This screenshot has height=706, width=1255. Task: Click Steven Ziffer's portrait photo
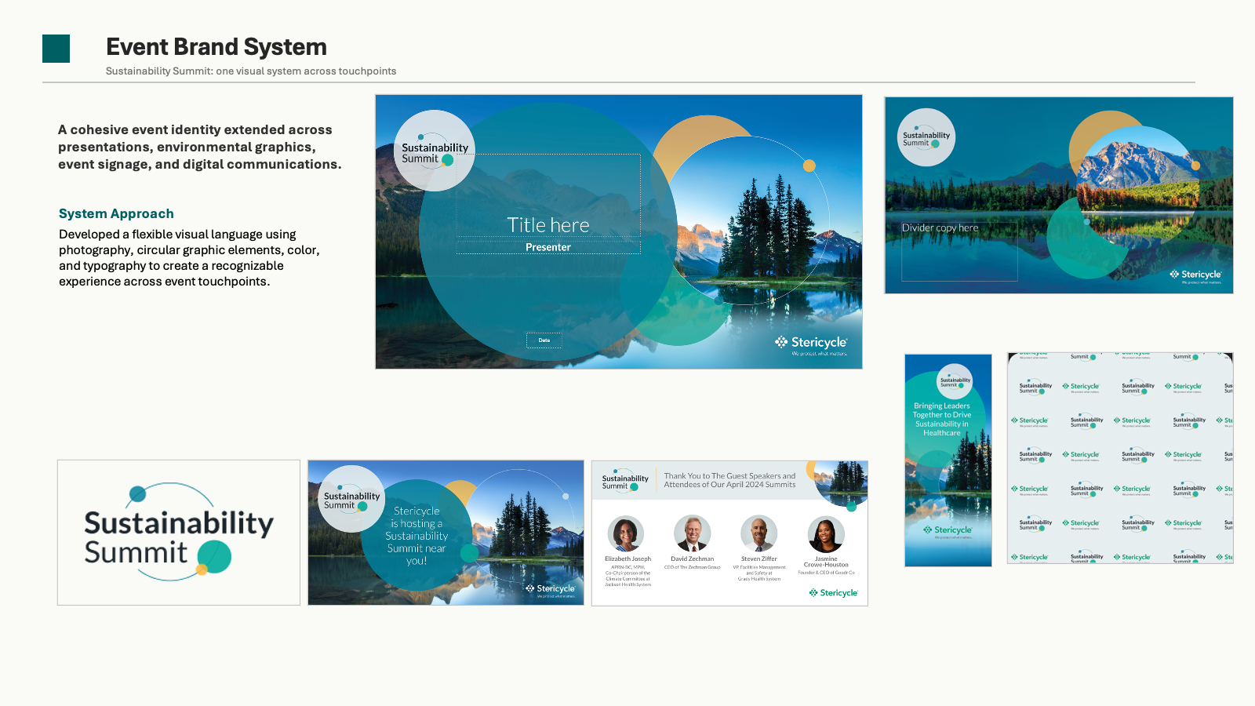tap(759, 534)
